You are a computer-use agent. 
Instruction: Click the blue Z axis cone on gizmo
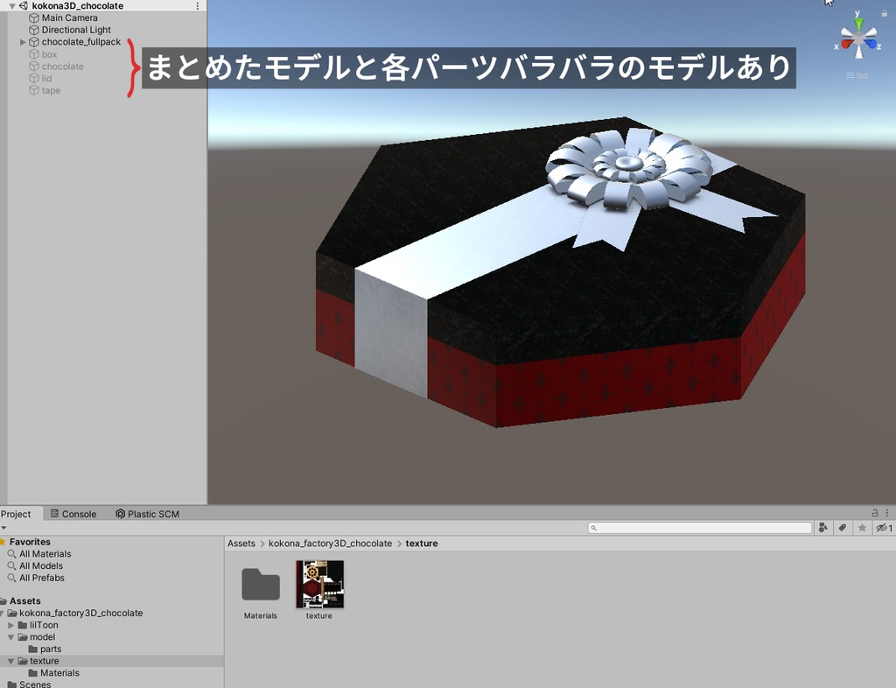(x=872, y=43)
